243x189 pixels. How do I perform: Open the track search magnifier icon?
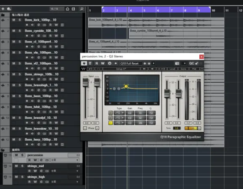82,9
